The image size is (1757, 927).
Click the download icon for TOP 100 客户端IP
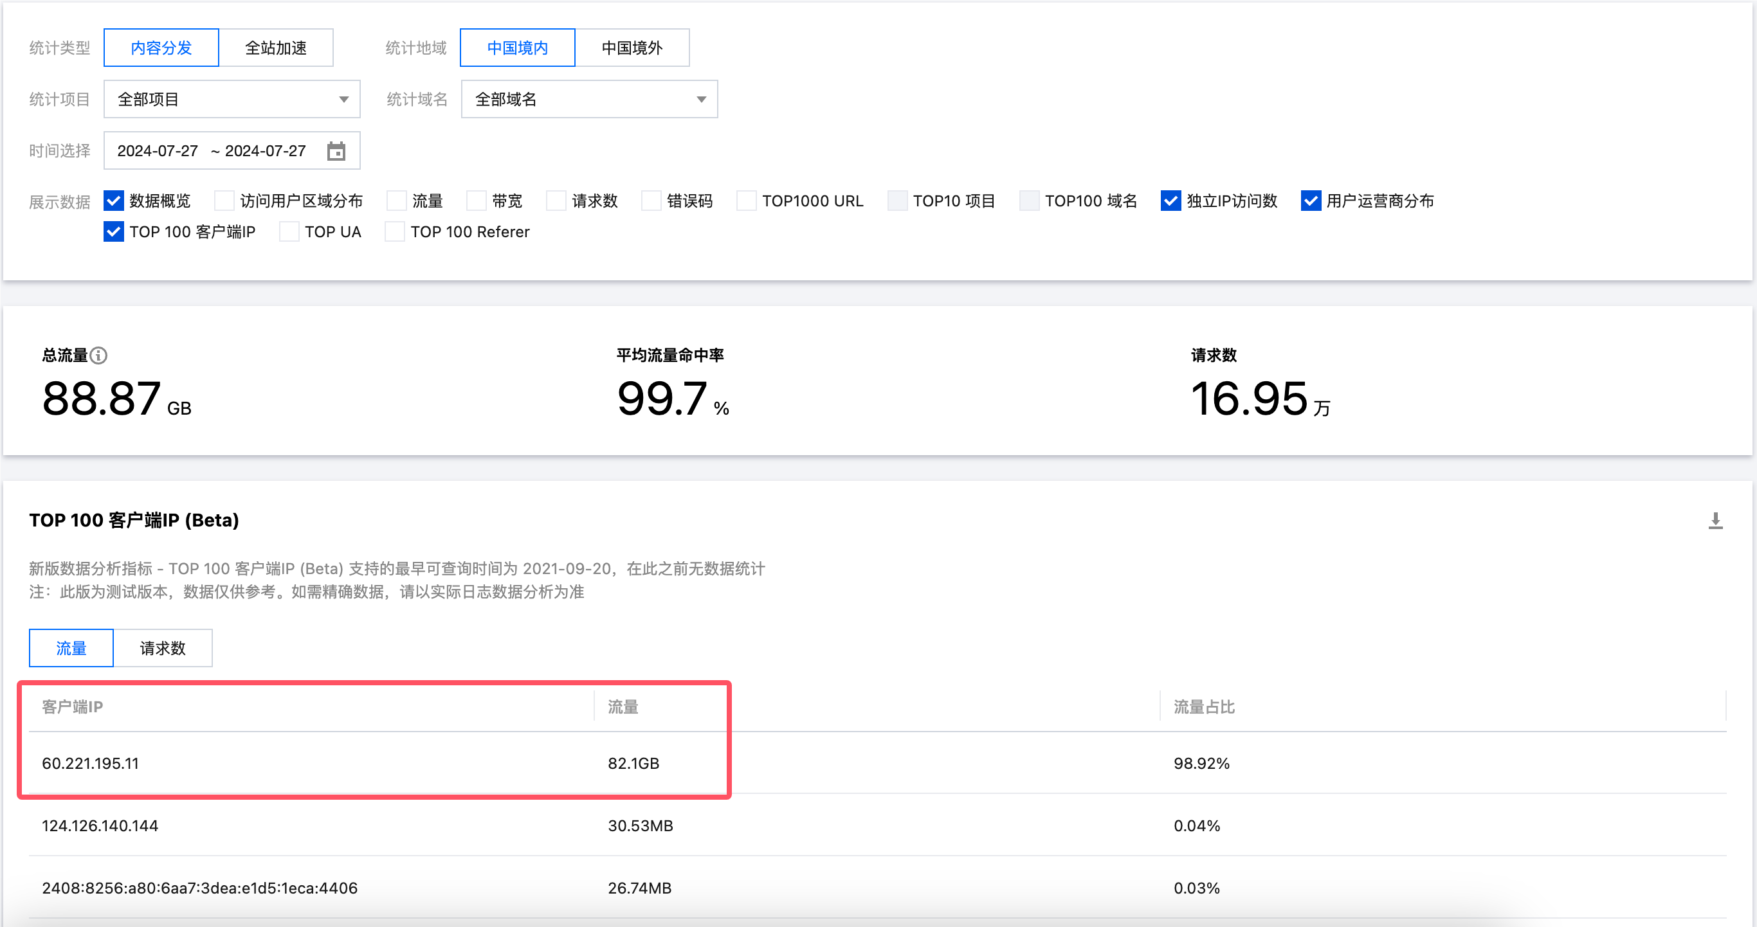coord(1715,521)
